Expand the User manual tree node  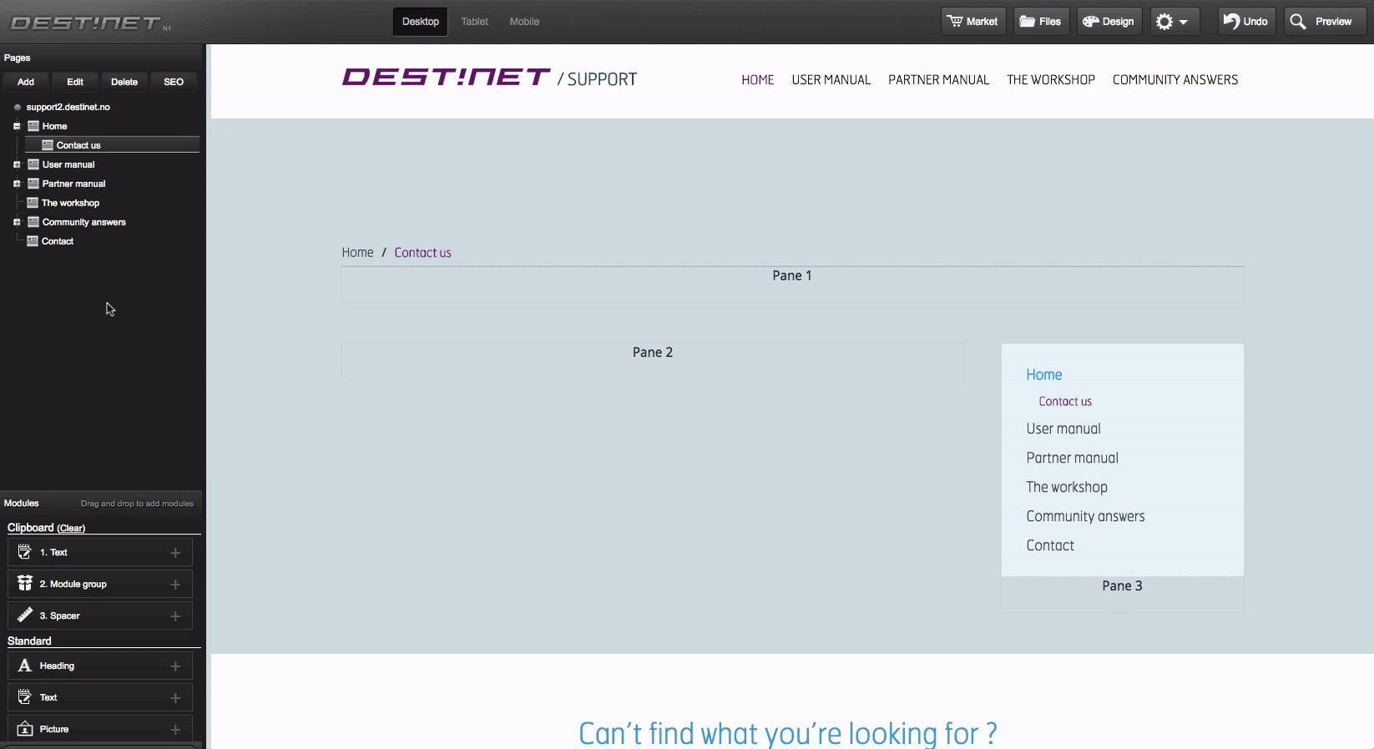(17, 164)
